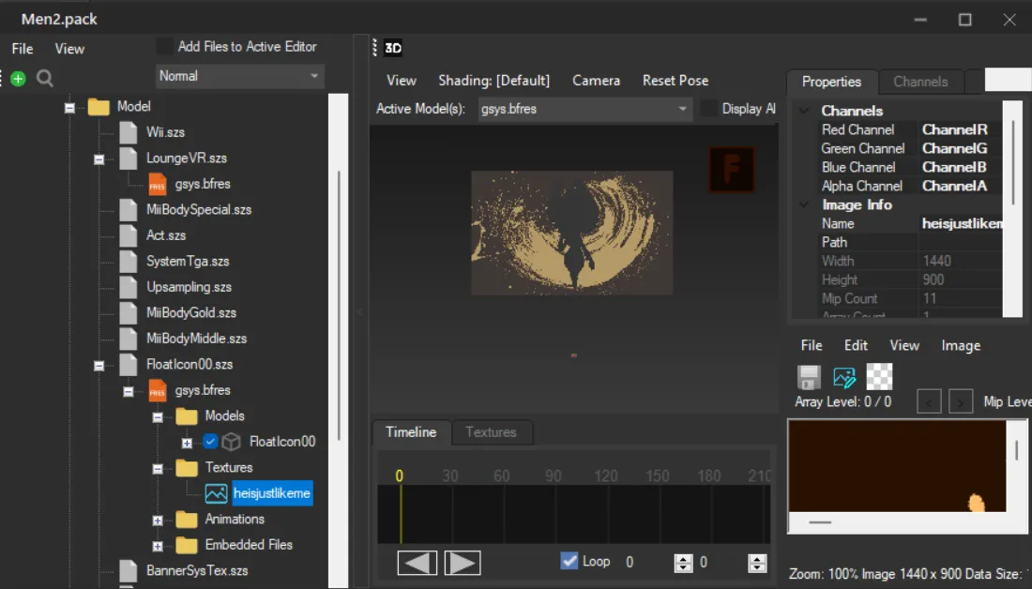Click the checkerboard transparency background icon
Screen dimensions: 1032x589
(879, 377)
